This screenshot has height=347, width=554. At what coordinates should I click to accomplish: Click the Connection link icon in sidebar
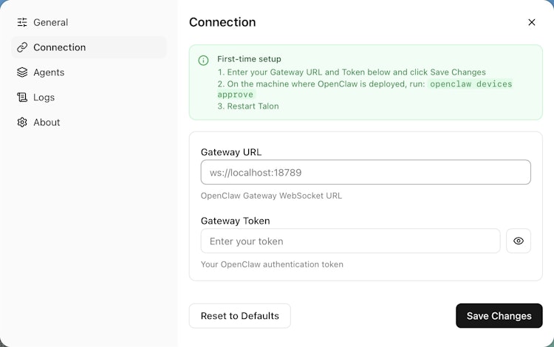click(22, 47)
